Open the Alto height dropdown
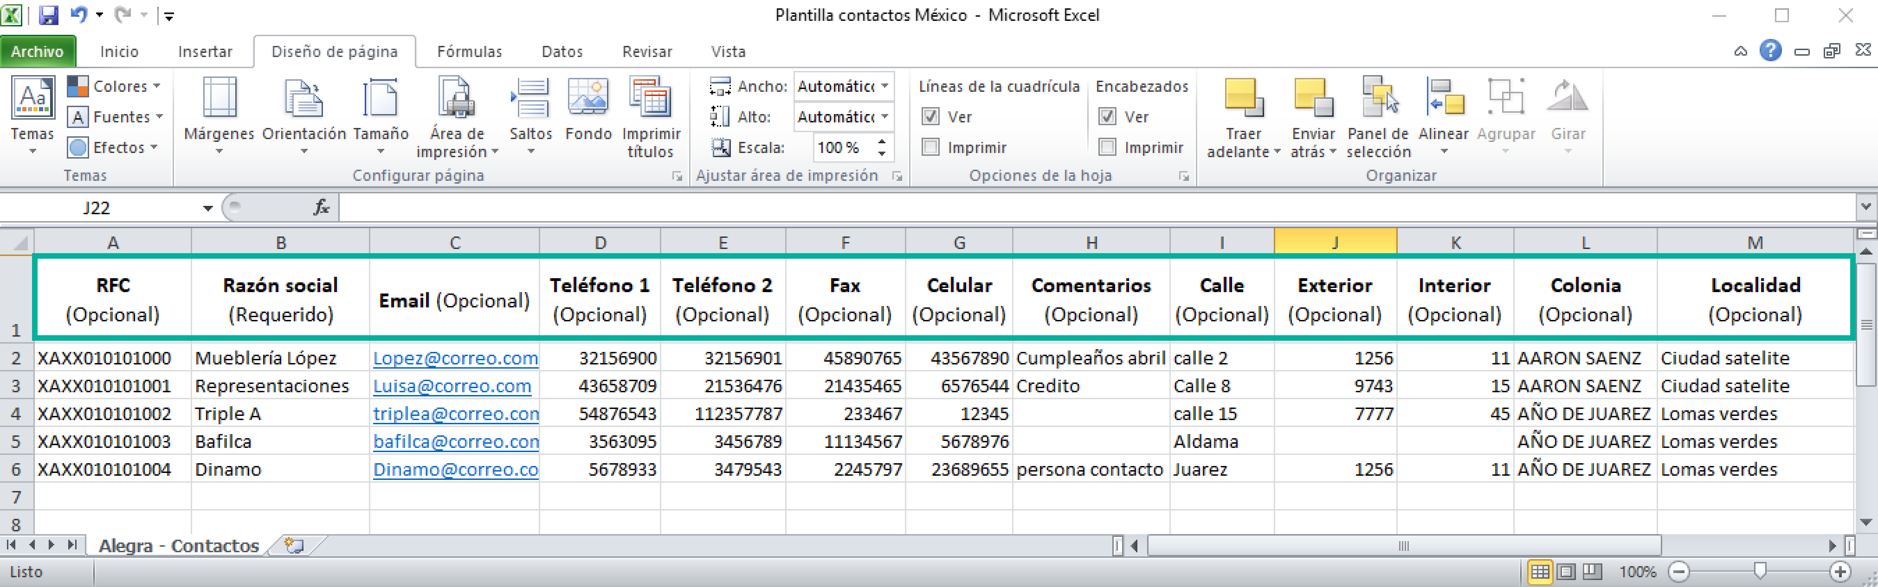This screenshot has width=1878, height=587. coord(885,116)
